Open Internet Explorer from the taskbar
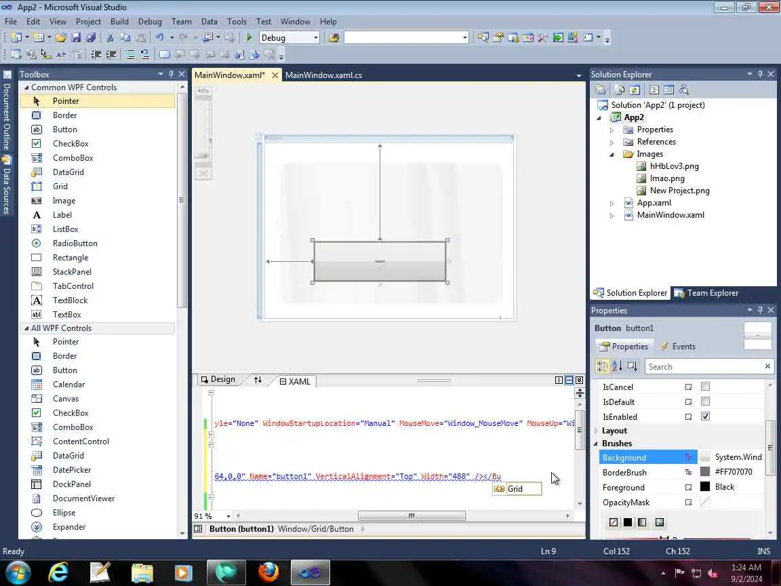 point(58,572)
